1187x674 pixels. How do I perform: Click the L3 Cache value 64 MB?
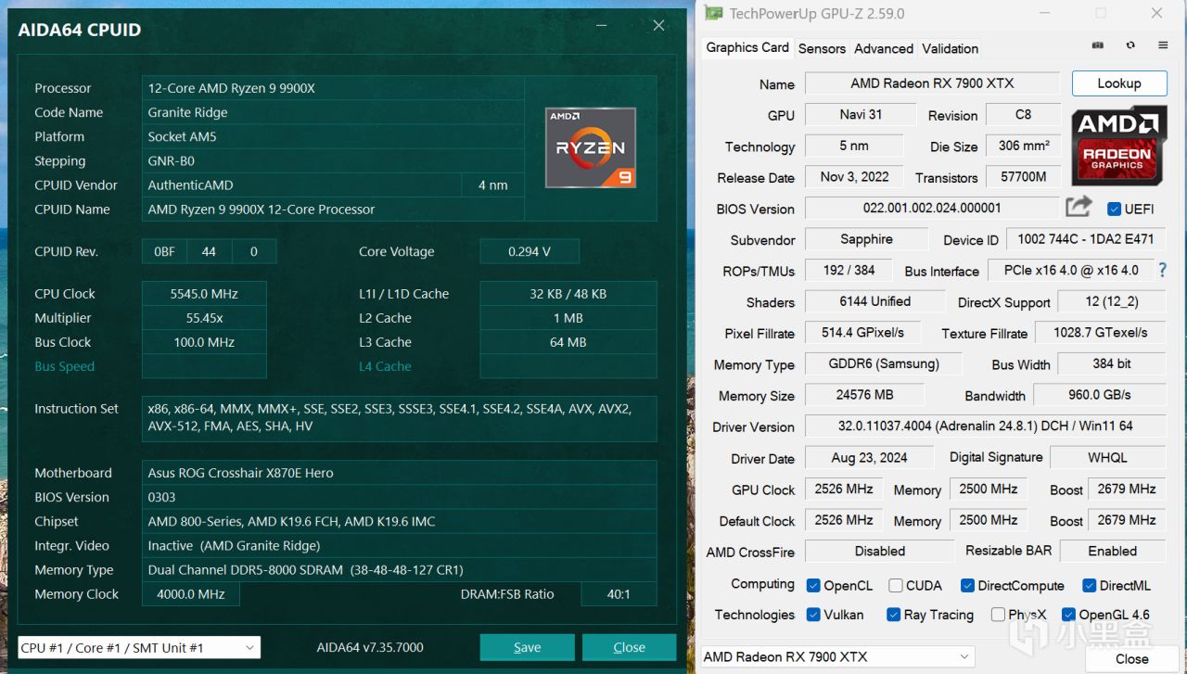coord(568,342)
